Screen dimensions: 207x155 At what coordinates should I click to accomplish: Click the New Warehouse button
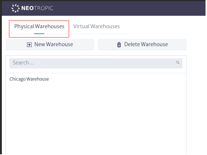coord(50,45)
